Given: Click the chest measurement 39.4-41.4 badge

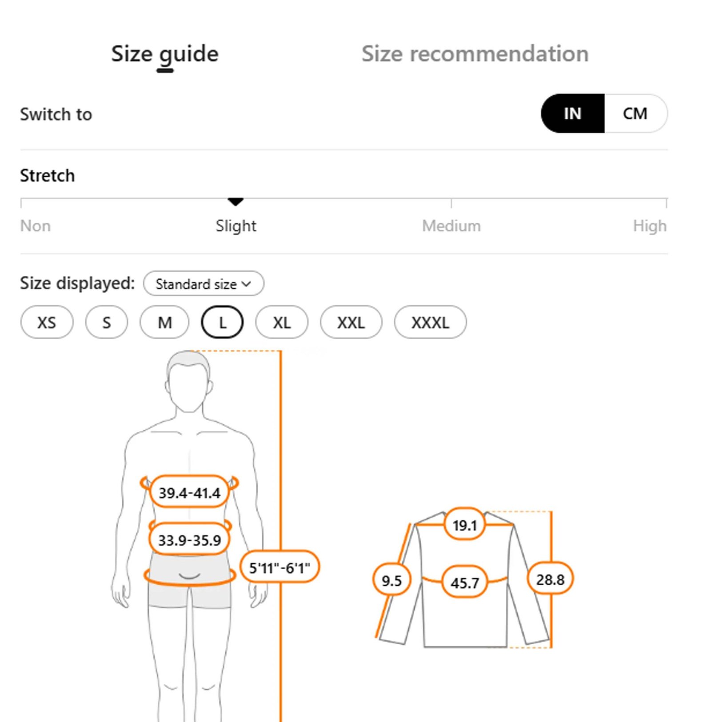Looking at the screenshot, I should (x=190, y=492).
